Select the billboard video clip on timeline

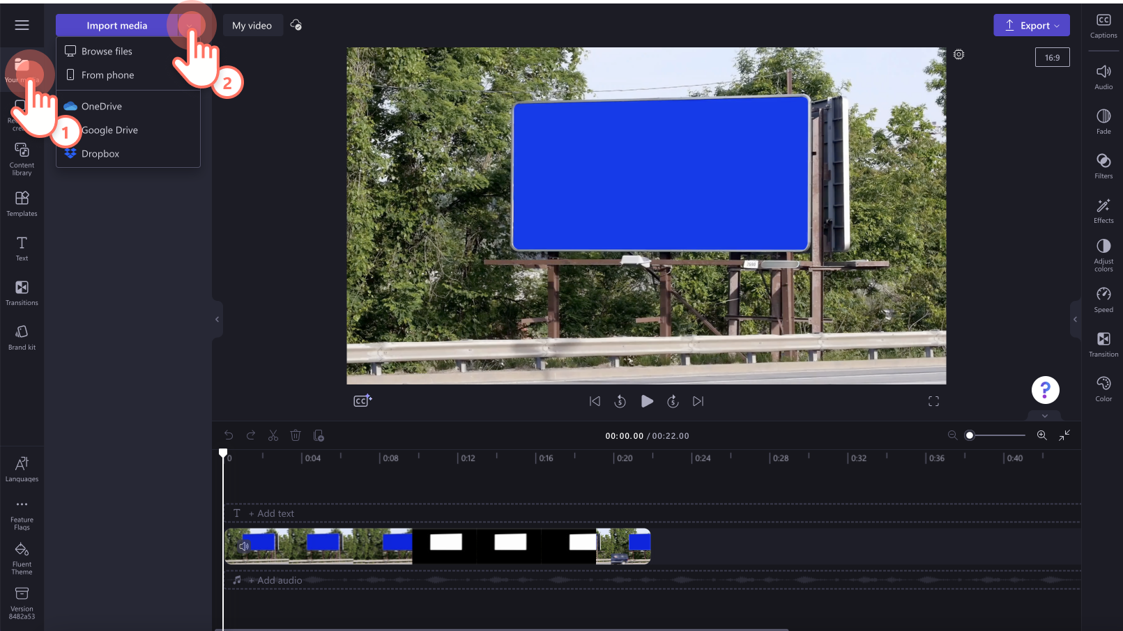coord(437,546)
